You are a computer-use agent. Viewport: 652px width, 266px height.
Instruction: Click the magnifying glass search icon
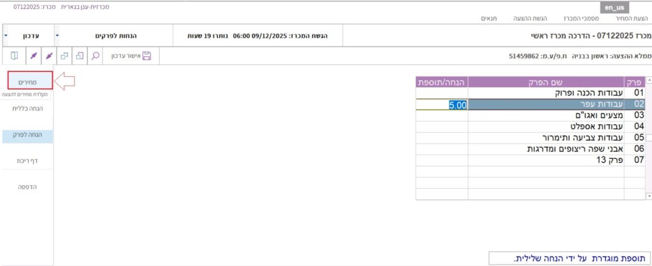point(96,56)
